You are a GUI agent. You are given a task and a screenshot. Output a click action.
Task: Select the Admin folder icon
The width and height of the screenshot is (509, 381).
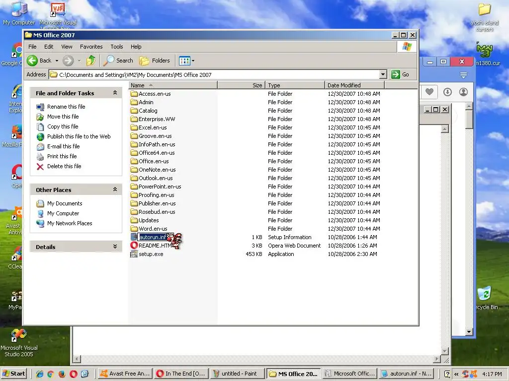coord(134,102)
